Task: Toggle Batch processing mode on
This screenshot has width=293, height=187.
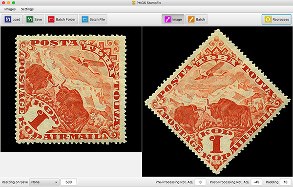Action: (x=196, y=20)
